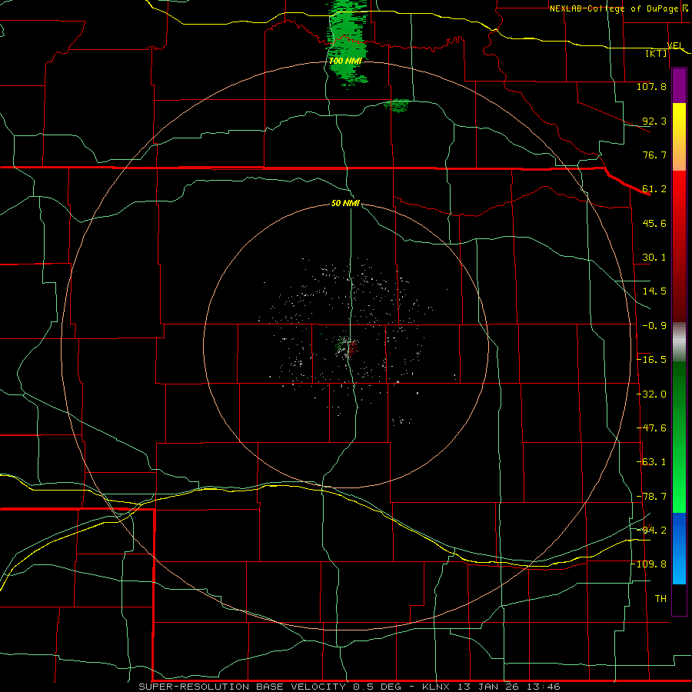Click the KLNX 13 JAN 26 13:46 timestamp
Viewport: 692px width, 692px height.
click(x=491, y=687)
